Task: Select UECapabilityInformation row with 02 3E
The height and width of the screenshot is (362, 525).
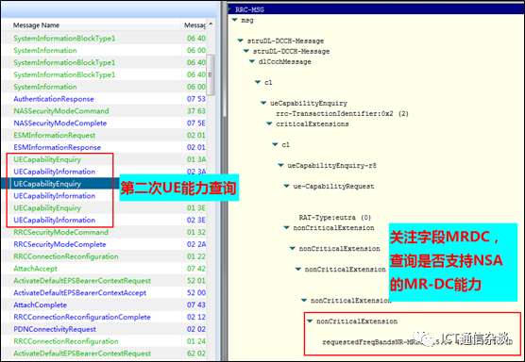Action: click(55, 220)
